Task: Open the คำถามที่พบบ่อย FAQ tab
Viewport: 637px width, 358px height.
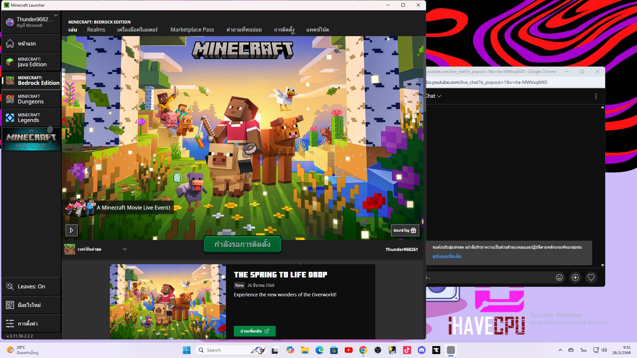Action: (x=244, y=30)
